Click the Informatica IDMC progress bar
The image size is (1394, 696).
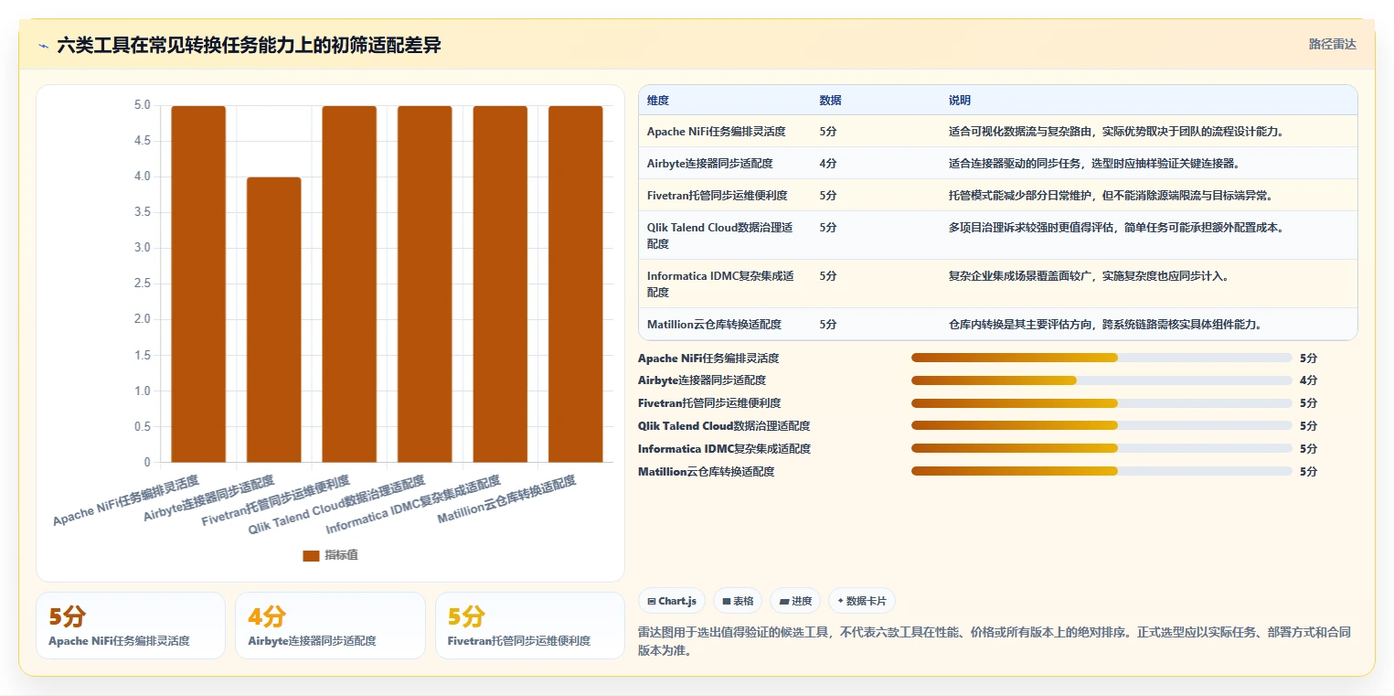(x=1101, y=448)
